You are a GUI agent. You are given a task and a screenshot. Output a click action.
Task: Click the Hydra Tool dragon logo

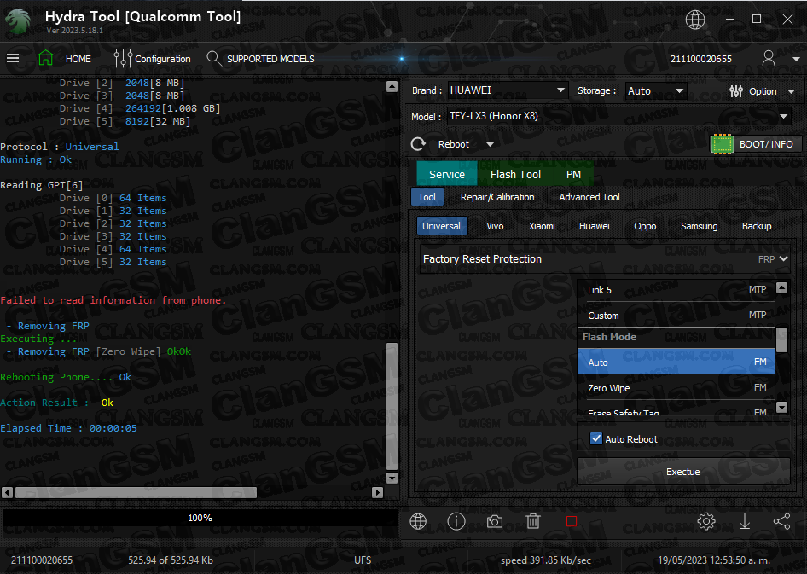click(x=19, y=21)
